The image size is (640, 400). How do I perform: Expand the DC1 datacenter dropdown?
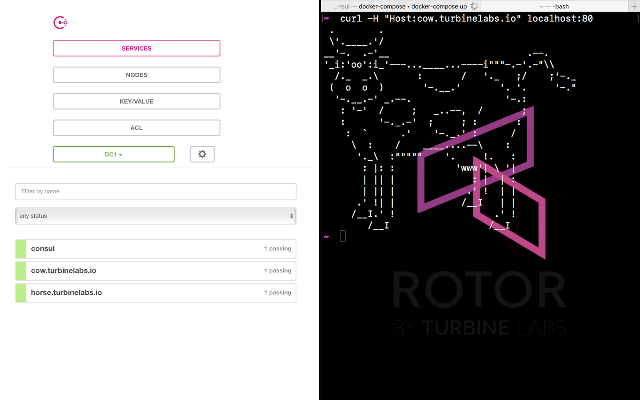[x=114, y=154]
